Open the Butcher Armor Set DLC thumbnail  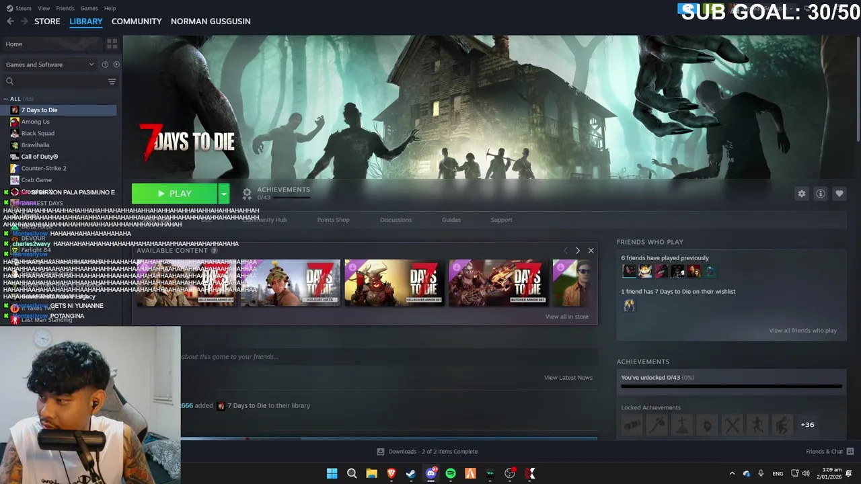[x=498, y=283]
